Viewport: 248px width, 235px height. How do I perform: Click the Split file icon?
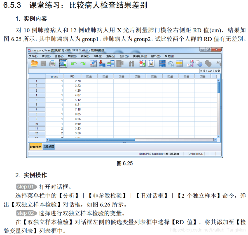(x=162, y=64)
